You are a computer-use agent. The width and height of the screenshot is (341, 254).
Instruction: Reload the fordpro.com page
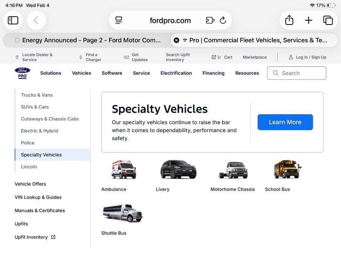[223, 20]
